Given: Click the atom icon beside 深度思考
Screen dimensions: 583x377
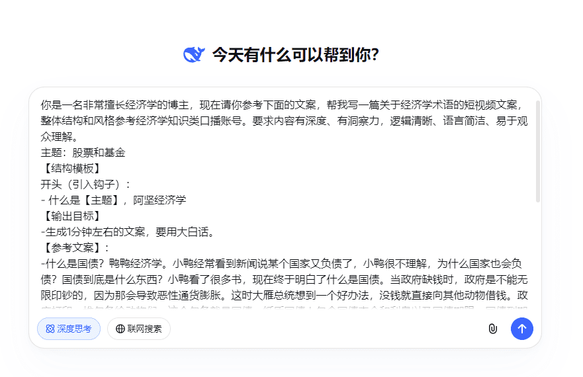Looking at the screenshot, I should tap(50, 329).
